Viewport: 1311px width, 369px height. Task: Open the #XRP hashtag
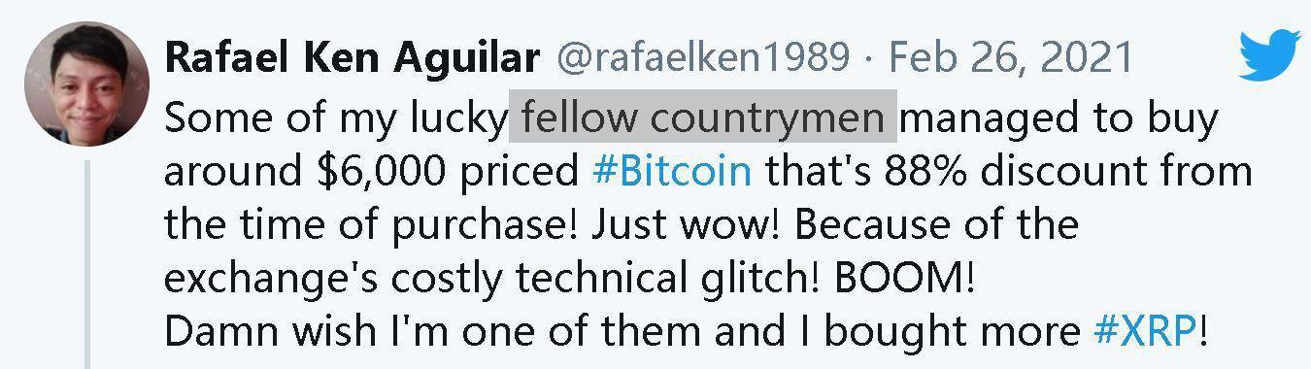(1143, 330)
